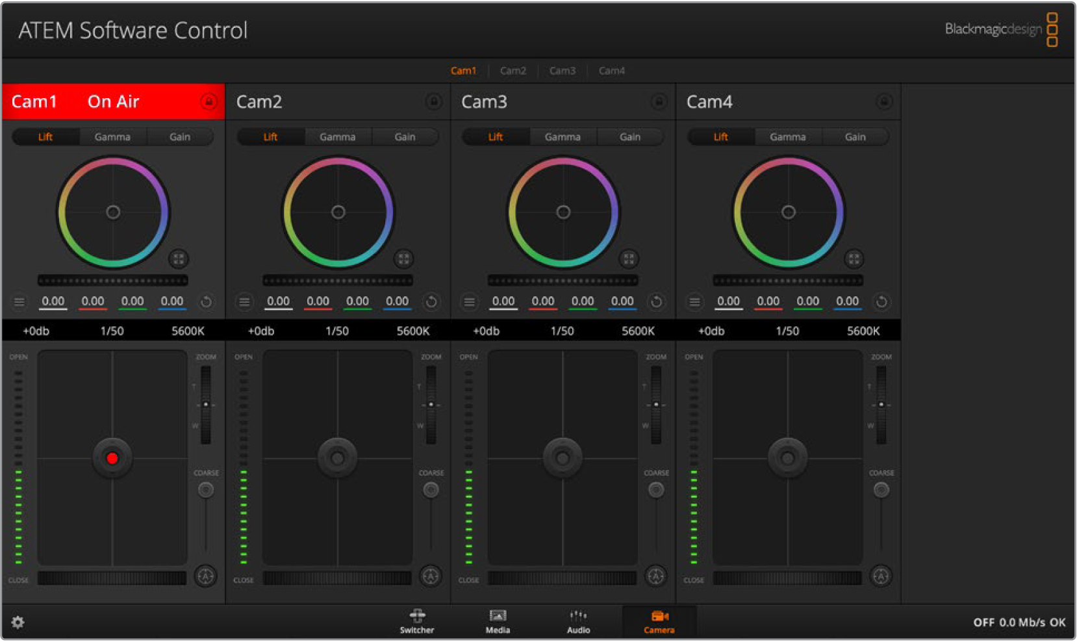Click the Cam4 luminance value field
1077x642 pixels.
click(x=728, y=301)
